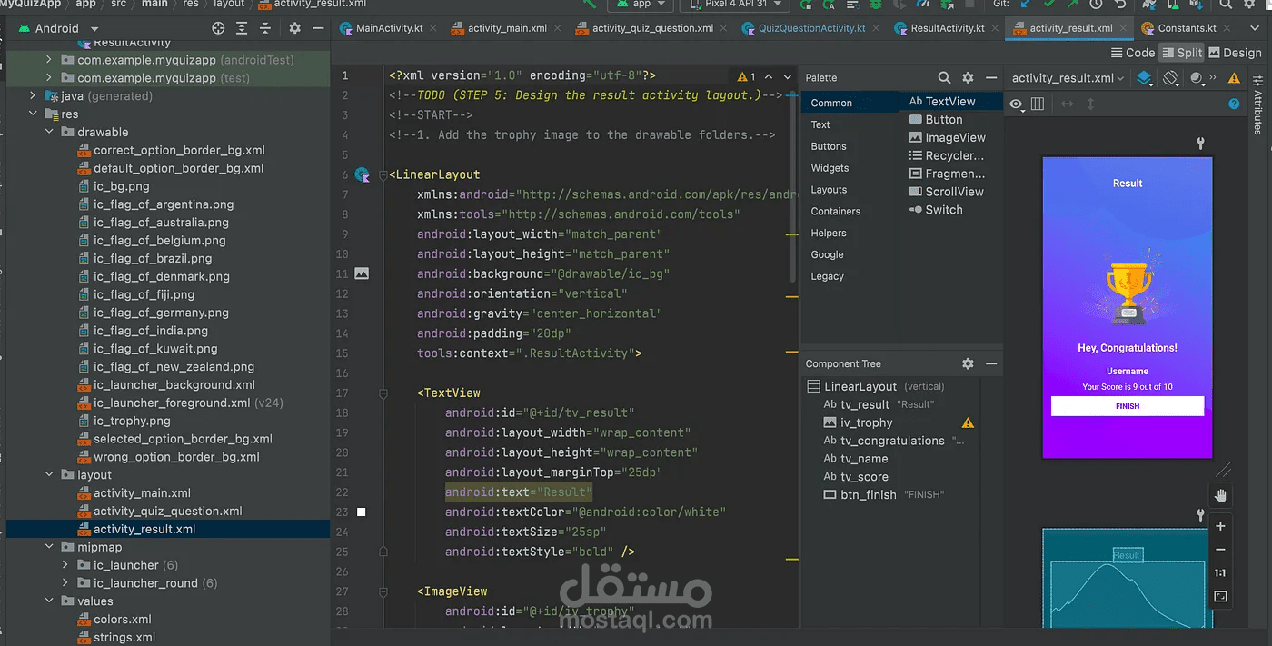Select the Layouts palette category
This screenshot has height=646, width=1272.
point(829,190)
